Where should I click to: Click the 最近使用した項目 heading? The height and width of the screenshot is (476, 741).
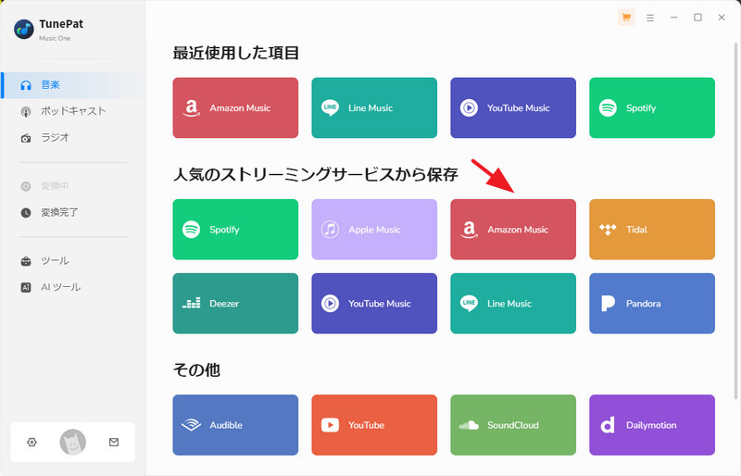(x=236, y=53)
